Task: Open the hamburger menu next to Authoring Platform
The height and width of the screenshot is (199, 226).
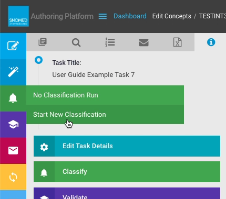Action: coord(102,16)
